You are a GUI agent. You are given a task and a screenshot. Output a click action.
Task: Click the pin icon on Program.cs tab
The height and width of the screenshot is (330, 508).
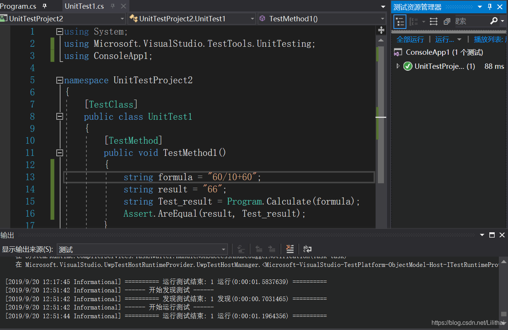pyautogui.click(x=45, y=6)
